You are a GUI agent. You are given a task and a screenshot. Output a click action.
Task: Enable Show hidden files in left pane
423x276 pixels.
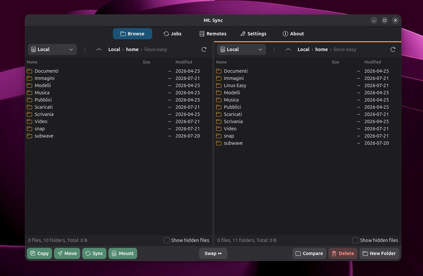(167, 240)
